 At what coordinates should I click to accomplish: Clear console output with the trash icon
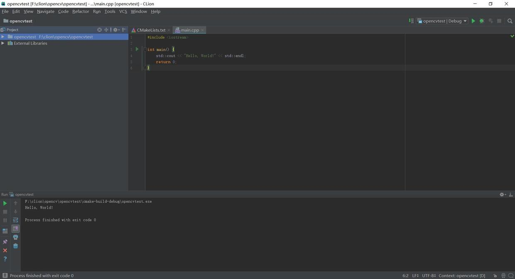point(15,246)
